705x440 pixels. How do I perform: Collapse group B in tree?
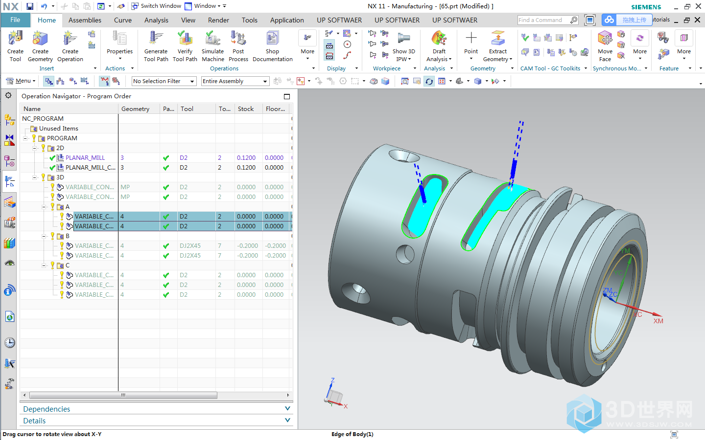(x=44, y=236)
